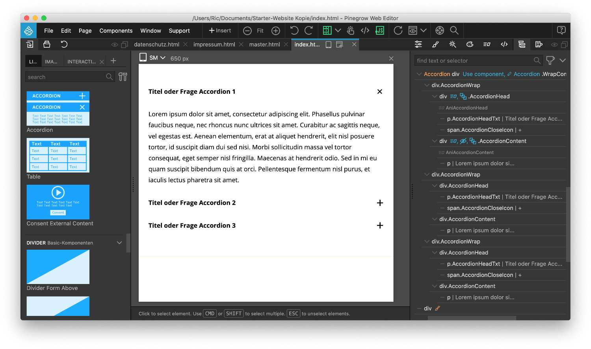Click the library drawer icon in left toolbar
The width and height of the screenshot is (591, 349).
click(47, 44)
